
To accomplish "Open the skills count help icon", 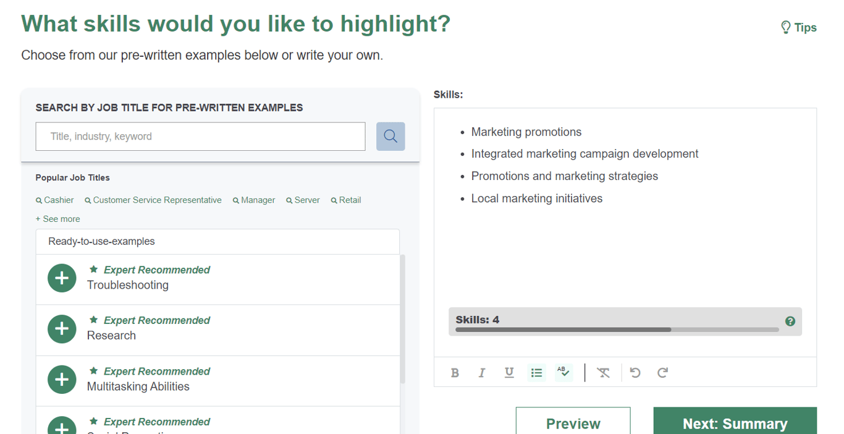I will click(790, 321).
